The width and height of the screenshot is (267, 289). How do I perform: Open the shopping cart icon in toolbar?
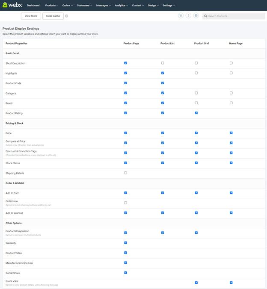pyautogui.click(x=181, y=16)
